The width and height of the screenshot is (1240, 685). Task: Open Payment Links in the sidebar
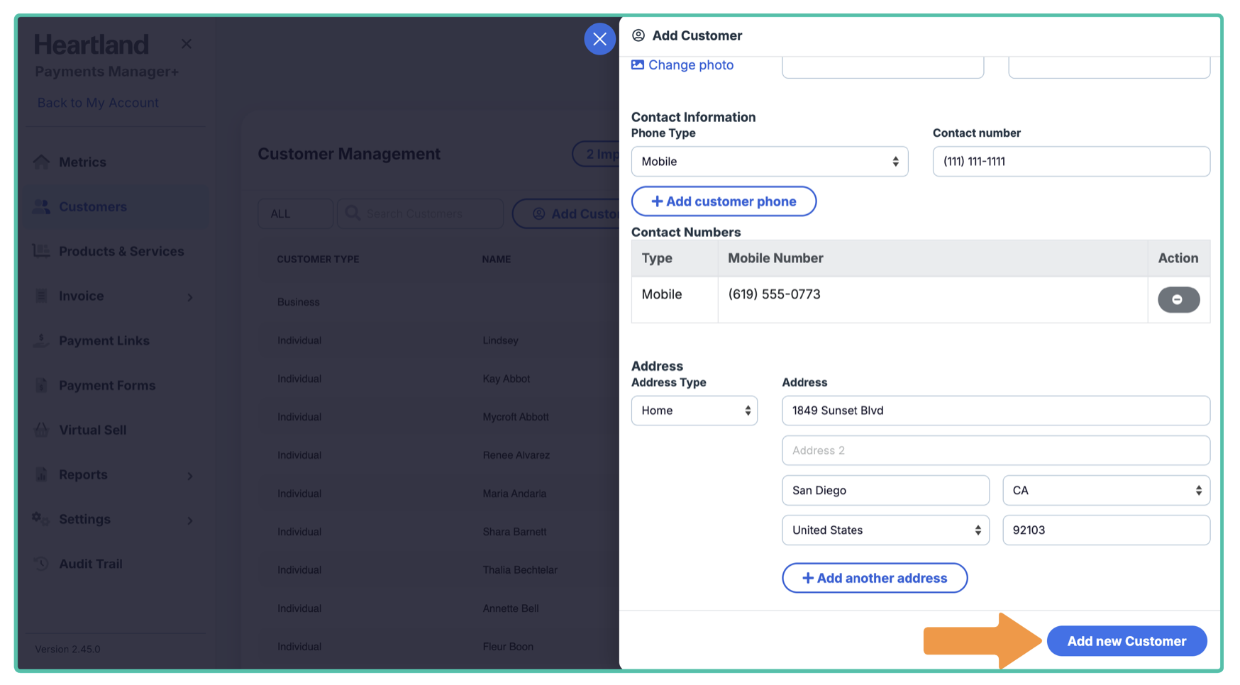click(104, 341)
